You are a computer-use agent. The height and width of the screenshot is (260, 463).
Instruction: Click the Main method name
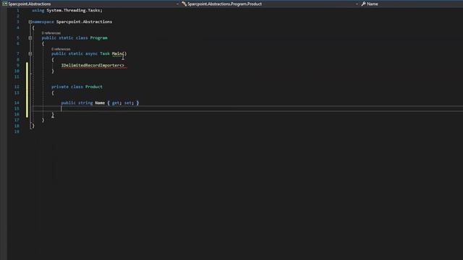point(118,53)
